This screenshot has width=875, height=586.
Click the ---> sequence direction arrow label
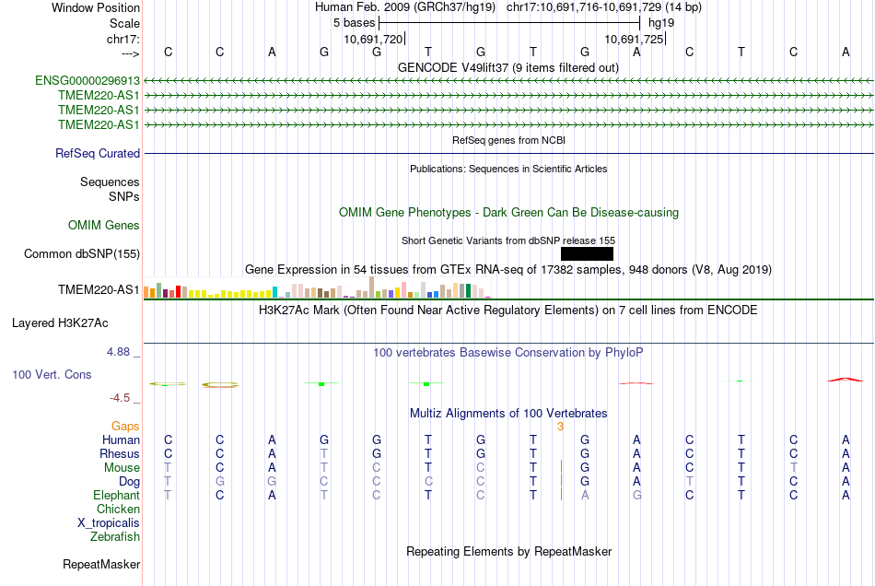pyautogui.click(x=130, y=53)
